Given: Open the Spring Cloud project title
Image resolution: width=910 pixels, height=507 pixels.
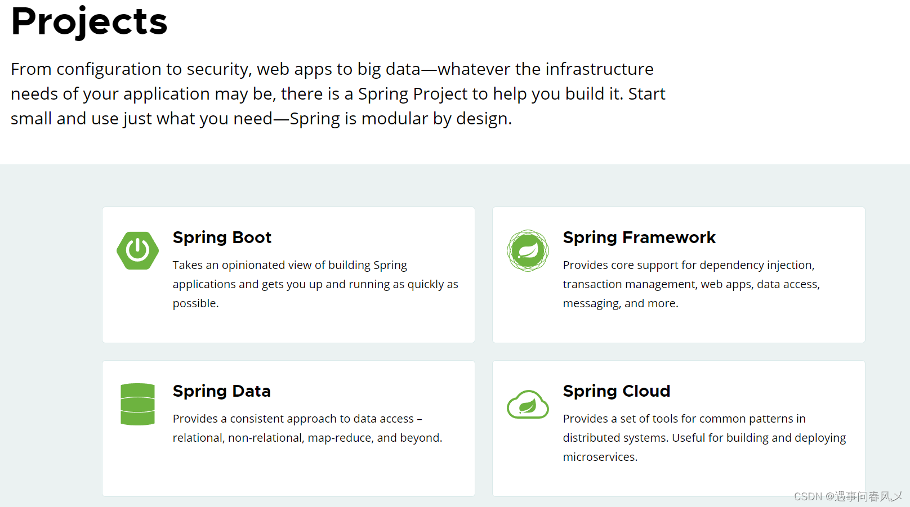Looking at the screenshot, I should [x=617, y=391].
